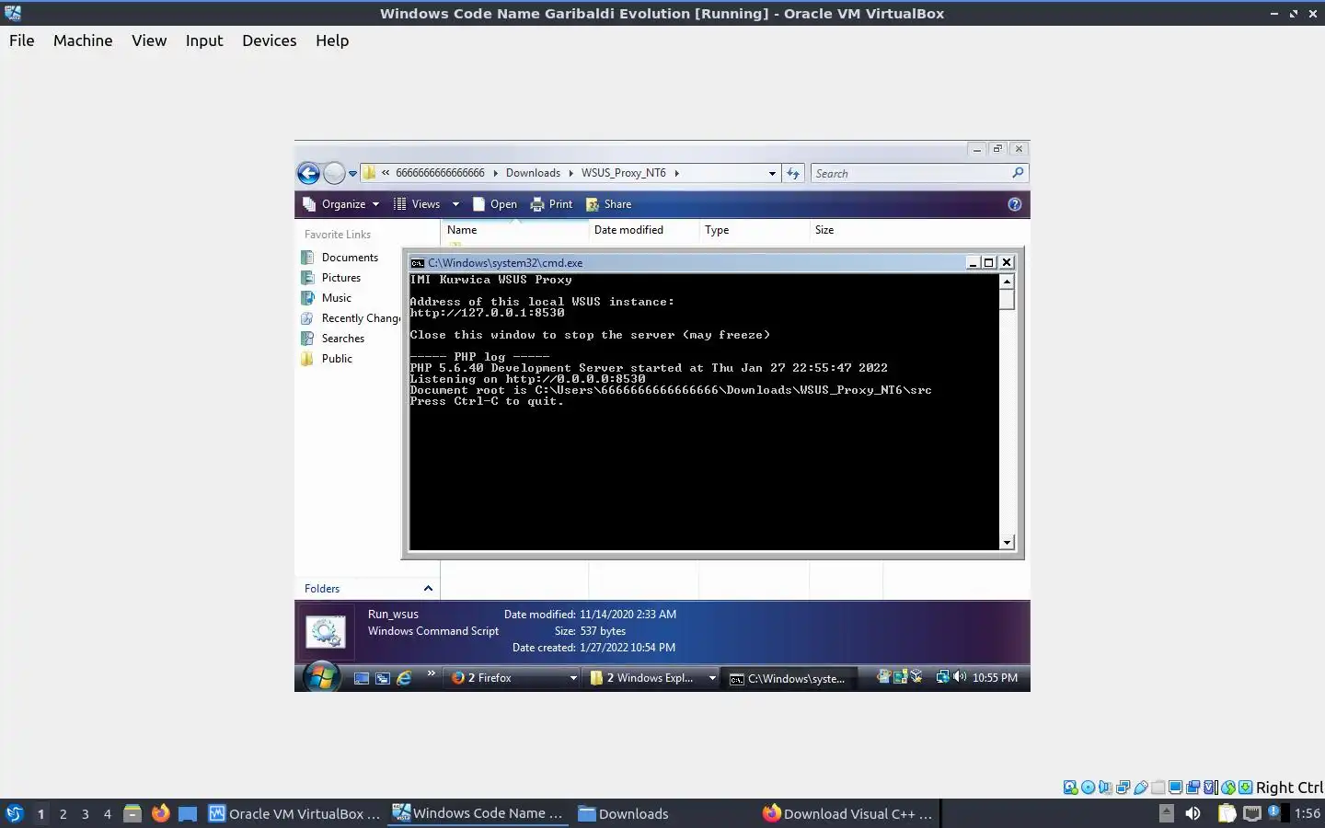1325x828 pixels.
Task: Click Switch between windows quick launch icon
Action: [x=383, y=678]
